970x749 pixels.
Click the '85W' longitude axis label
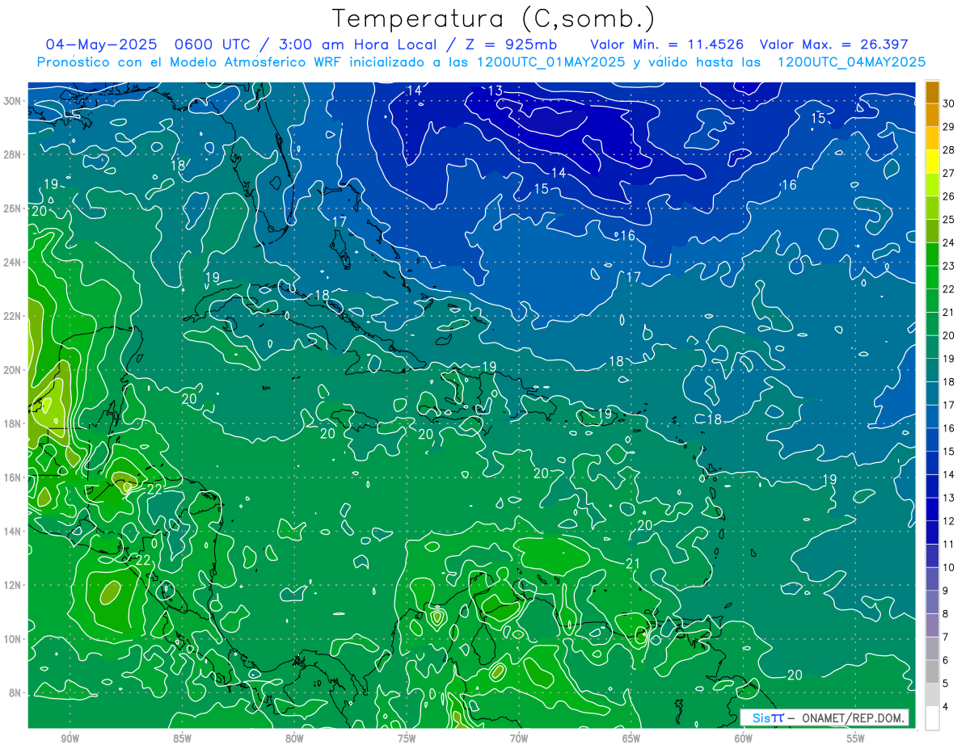point(182,738)
